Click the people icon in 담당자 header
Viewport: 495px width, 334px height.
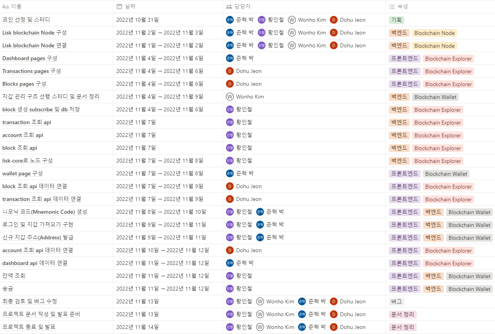pyautogui.click(x=229, y=7)
